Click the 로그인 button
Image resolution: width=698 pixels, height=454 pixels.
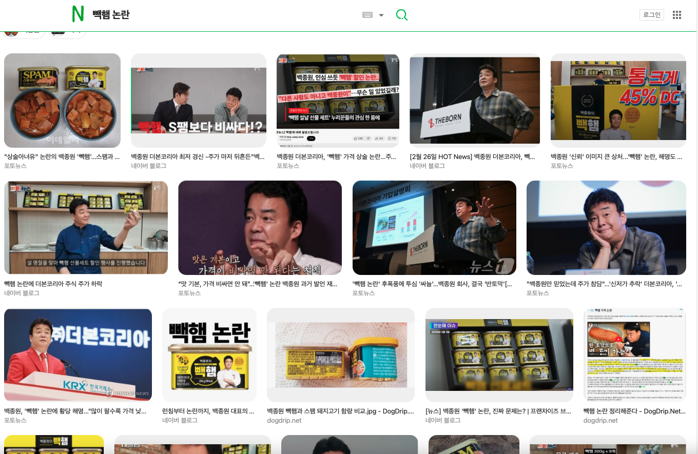(x=652, y=14)
